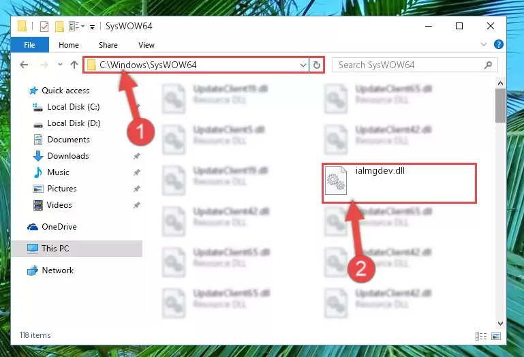
Task: Click the Properties quick access toolbar icon
Action: [x=44, y=26]
